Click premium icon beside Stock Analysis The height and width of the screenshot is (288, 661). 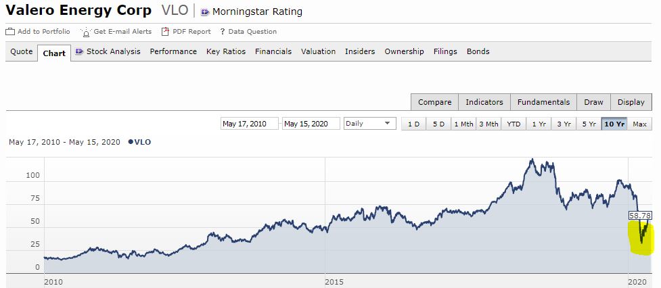click(79, 51)
